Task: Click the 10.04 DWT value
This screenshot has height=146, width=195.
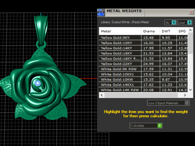Action: click(167, 74)
